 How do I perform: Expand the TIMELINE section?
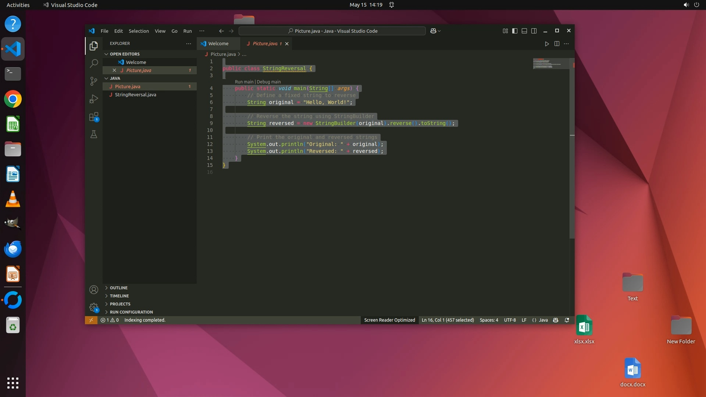point(119,296)
